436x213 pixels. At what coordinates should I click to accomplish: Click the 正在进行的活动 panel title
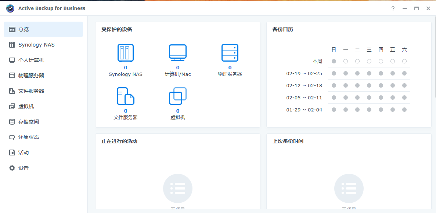(119, 141)
